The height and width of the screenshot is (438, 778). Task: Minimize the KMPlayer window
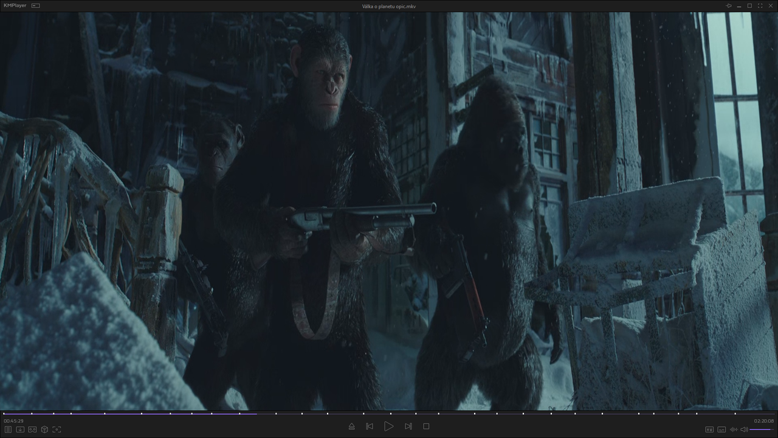tap(739, 5)
